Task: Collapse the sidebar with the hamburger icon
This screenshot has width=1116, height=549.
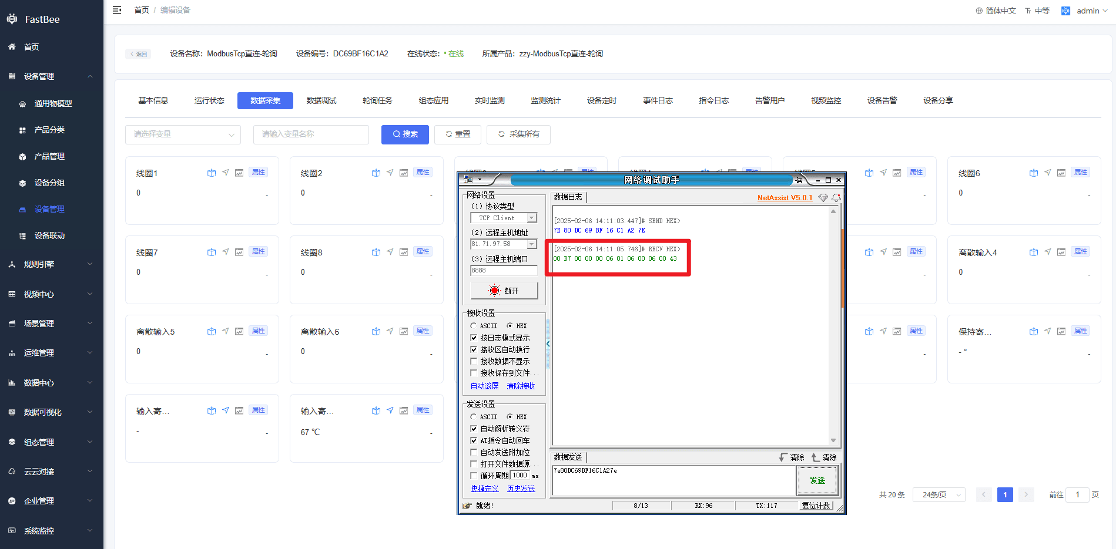Action: pyautogui.click(x=117, y=10)
